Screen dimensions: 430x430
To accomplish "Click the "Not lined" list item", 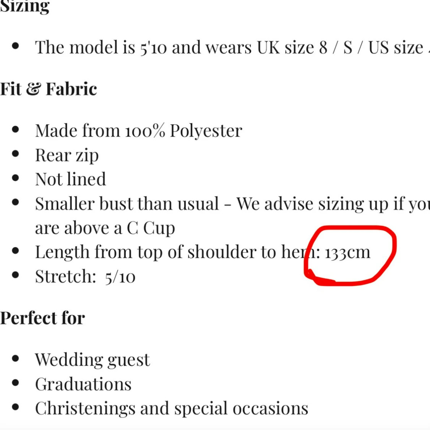I will (x=70, y=179).
